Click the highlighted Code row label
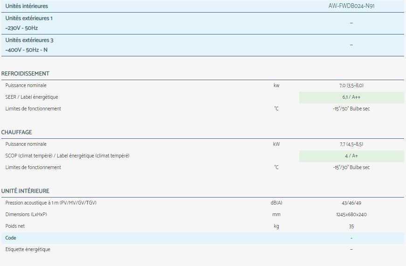 [x=11, y=238]
